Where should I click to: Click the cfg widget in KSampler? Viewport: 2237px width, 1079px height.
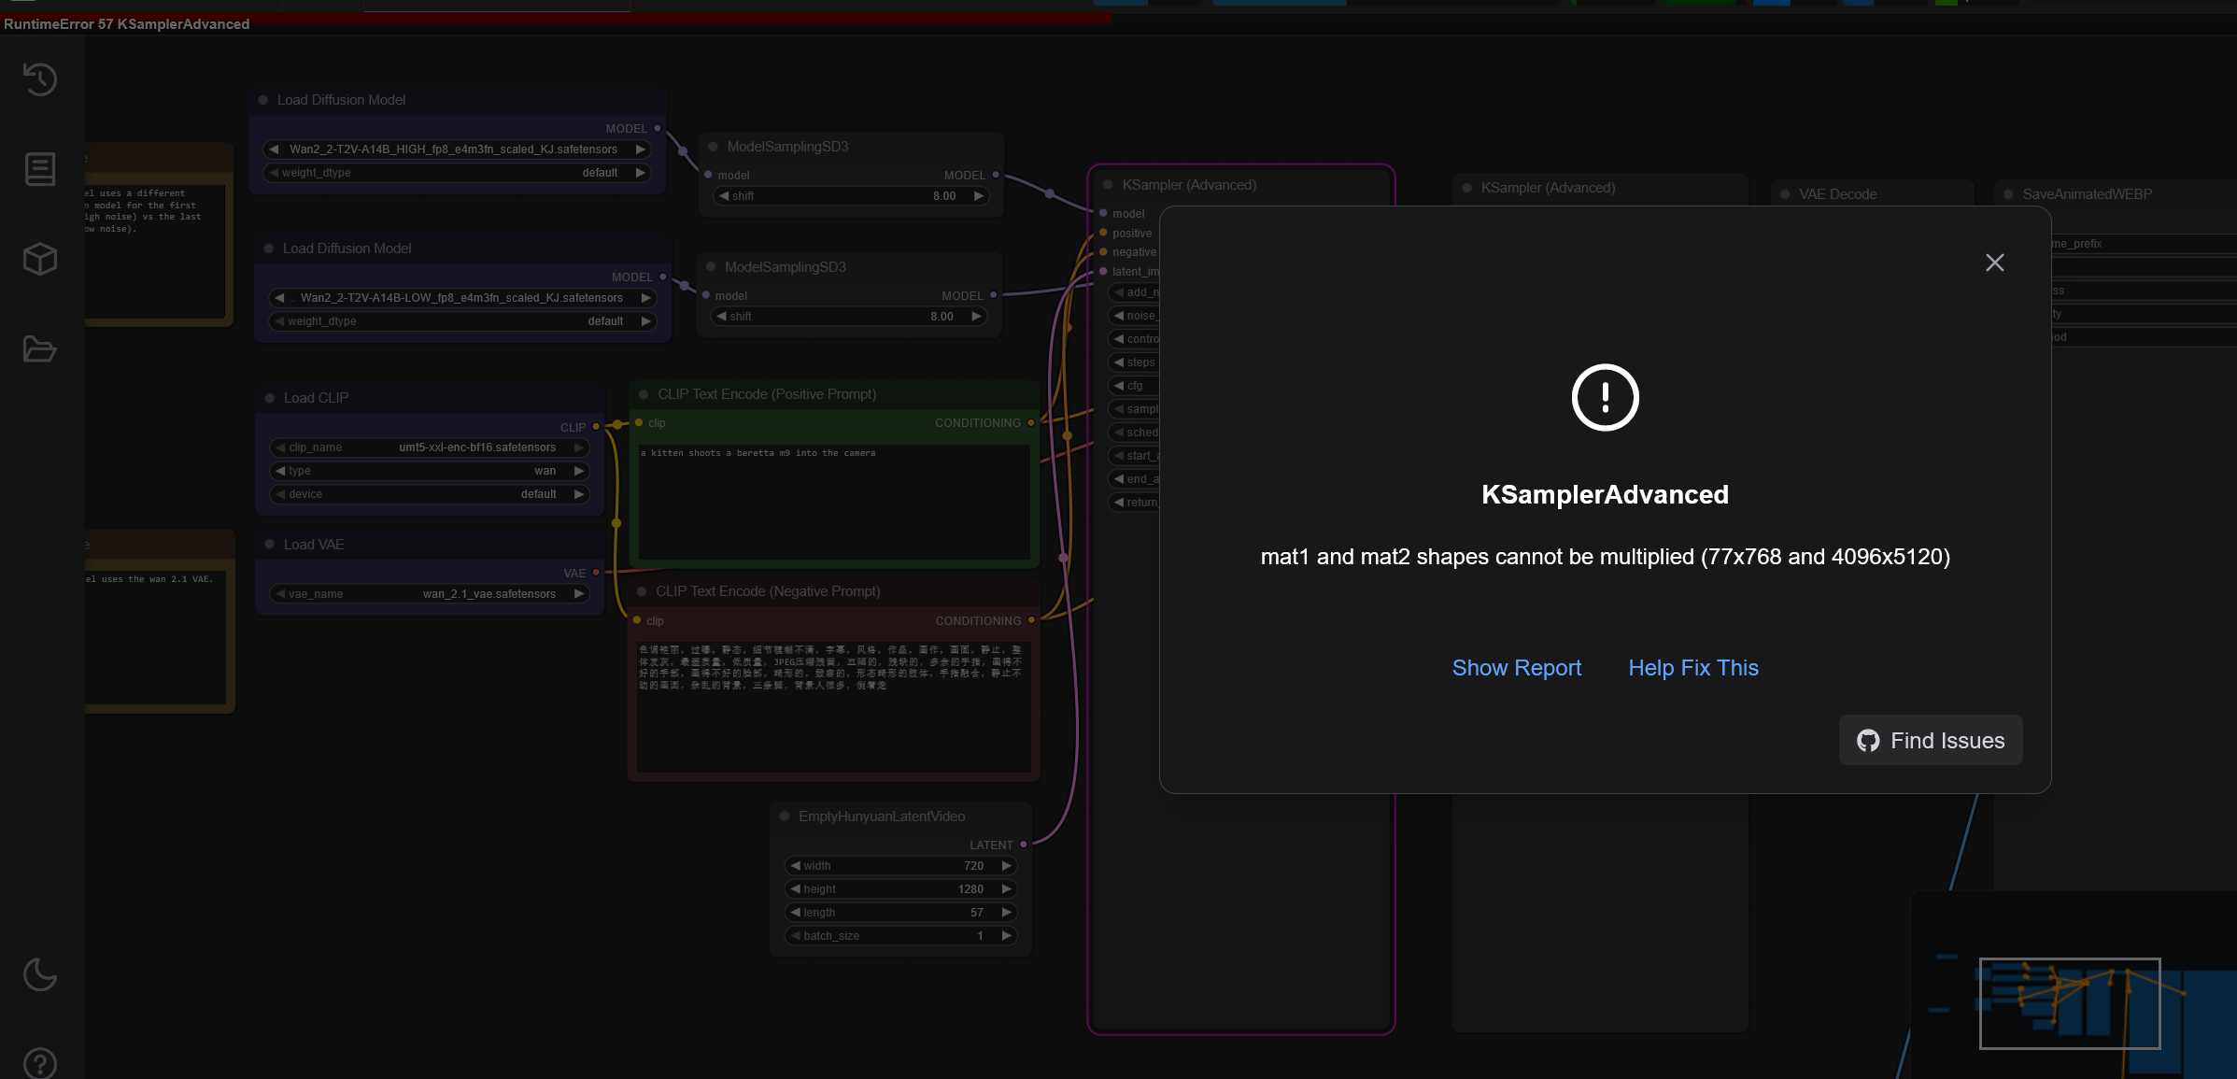(1134, 386)
